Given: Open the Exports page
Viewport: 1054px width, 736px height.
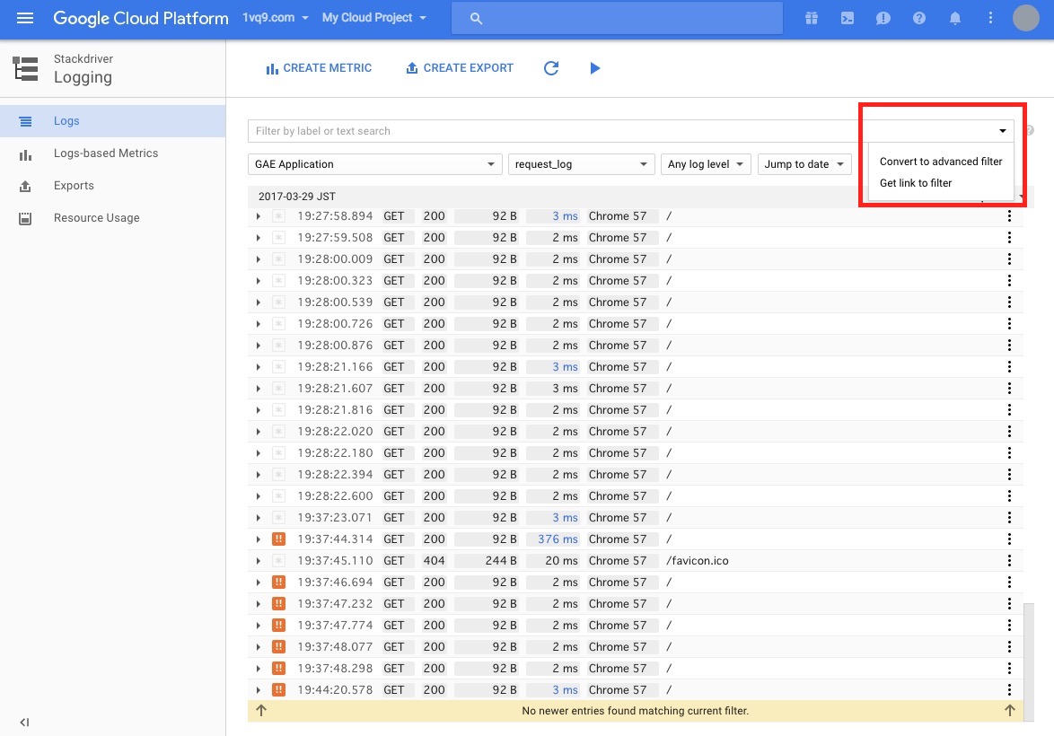Looking at the screenshot, I should (x=112, y=186).
